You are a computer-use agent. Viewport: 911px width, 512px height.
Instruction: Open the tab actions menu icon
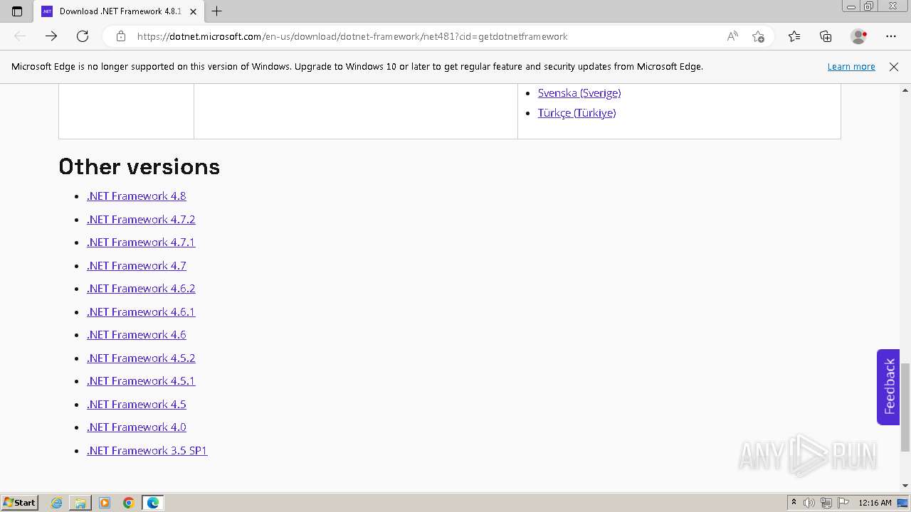pyautogui.click(x=17, y=11)
